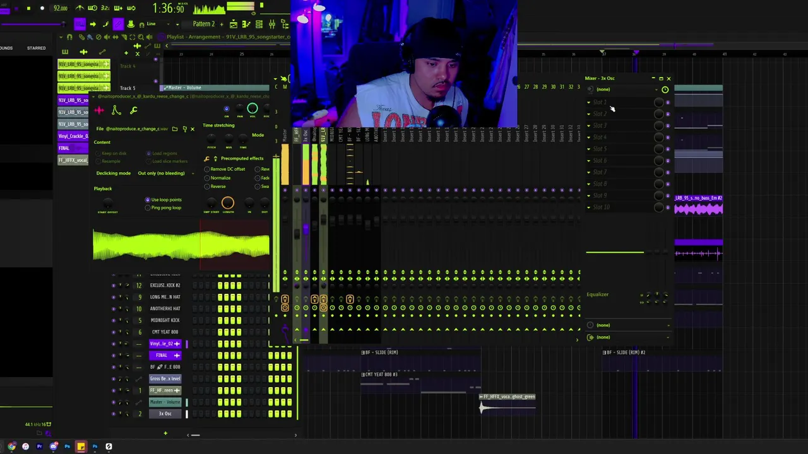
Task: Click Chrome icon in the taskbar
Action: 11,446
